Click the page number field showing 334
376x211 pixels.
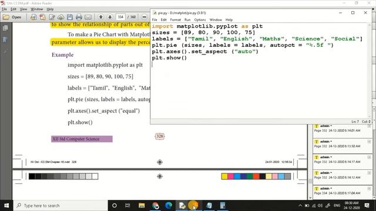point(120,17)
